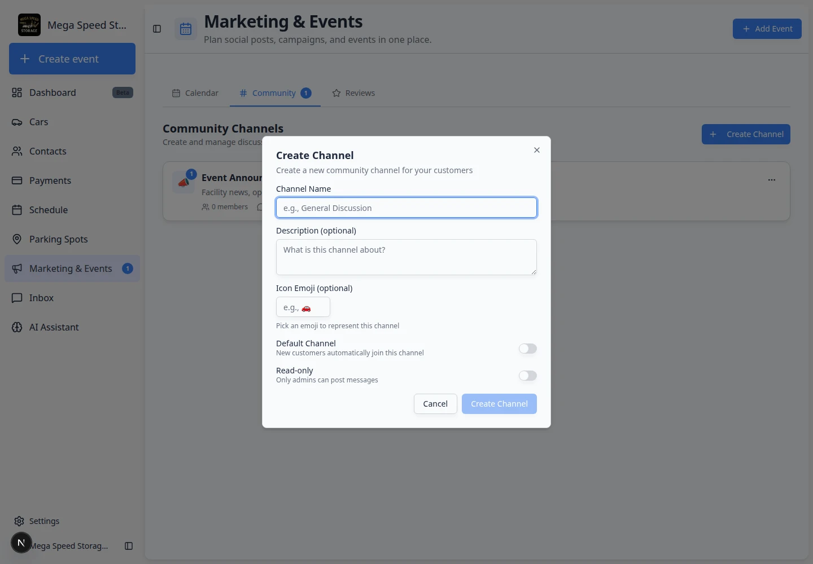Screen dimensions: 813x564
Task: Open Inbox in the sidebar
Action: tap(72, 298)
